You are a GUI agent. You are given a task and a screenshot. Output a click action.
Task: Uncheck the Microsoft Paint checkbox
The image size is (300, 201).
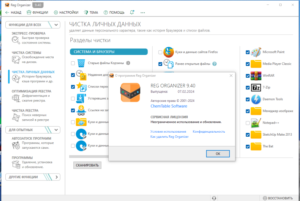click(x=248, y=52)
